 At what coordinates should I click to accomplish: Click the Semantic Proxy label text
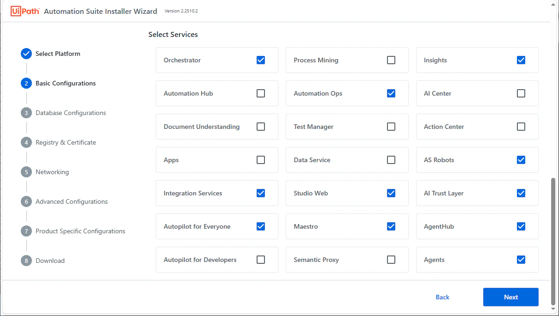click(x=316, y=260)
